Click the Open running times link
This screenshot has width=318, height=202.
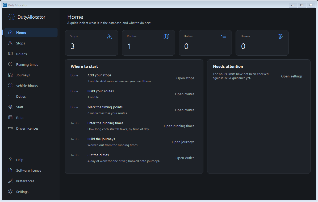[x=179, y=126]
